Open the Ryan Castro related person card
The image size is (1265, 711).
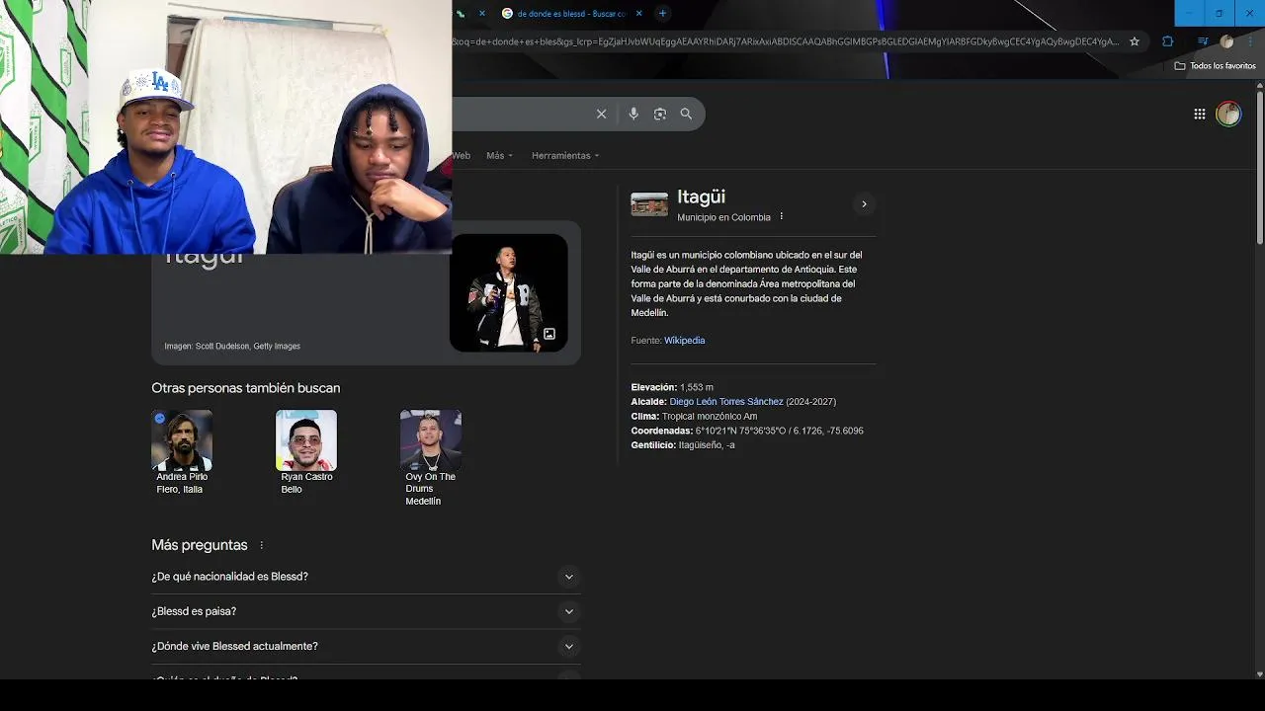(306, 453)
